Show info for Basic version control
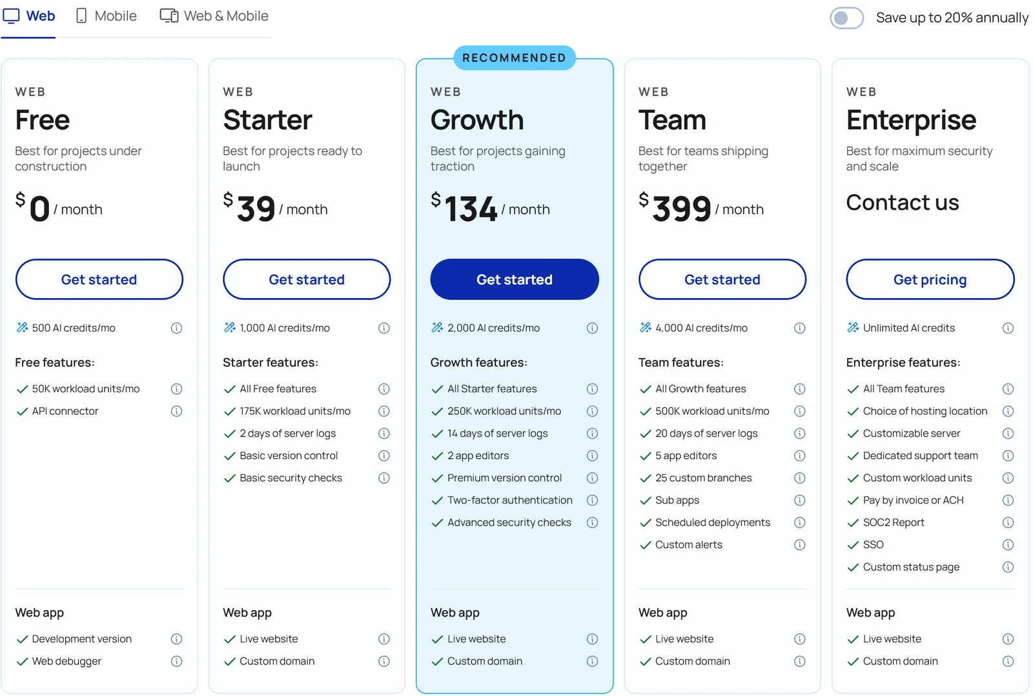The width and height of the screenshot is (1033, 696). tap(384, 456)
